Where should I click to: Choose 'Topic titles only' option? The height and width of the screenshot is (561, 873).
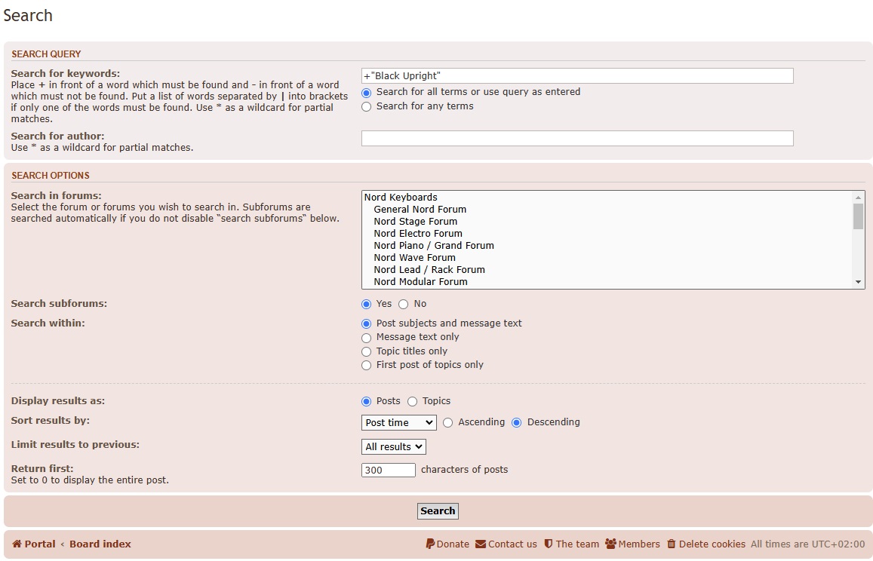[367, 351]
